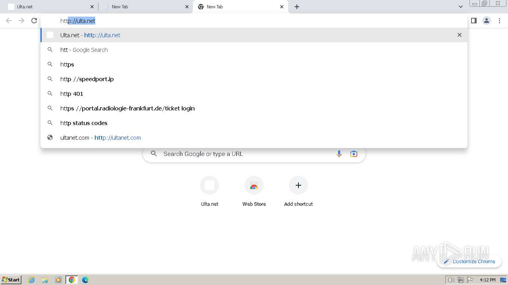Screen dimensions: 508x285
Task: Close the active third tab
Action: (282, 7)
